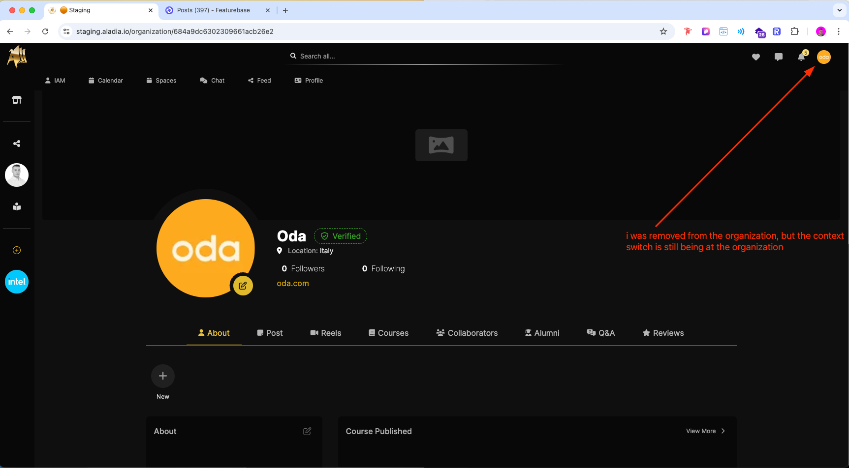View the 0 Followers list
849x468 pixels.
pyautogui.click(x=303, y=268)
